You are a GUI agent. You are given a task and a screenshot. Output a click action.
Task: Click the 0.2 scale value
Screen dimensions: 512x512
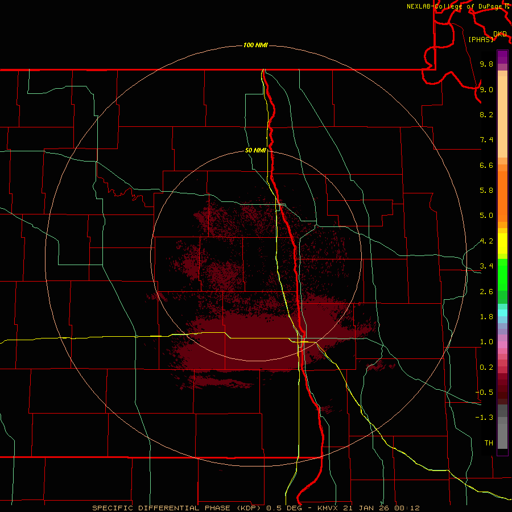pyautogui.click(x=486, y=368)
